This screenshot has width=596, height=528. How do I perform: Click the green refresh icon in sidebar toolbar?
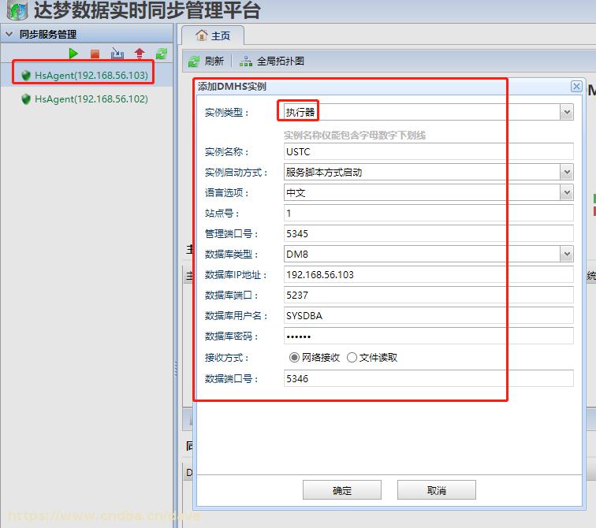162,54
